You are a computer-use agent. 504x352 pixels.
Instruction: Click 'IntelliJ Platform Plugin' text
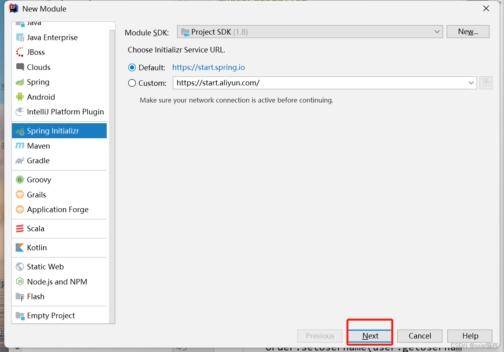click(65, 112)
